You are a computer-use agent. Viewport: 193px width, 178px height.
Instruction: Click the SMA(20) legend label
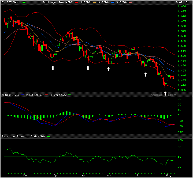[104, 2]
